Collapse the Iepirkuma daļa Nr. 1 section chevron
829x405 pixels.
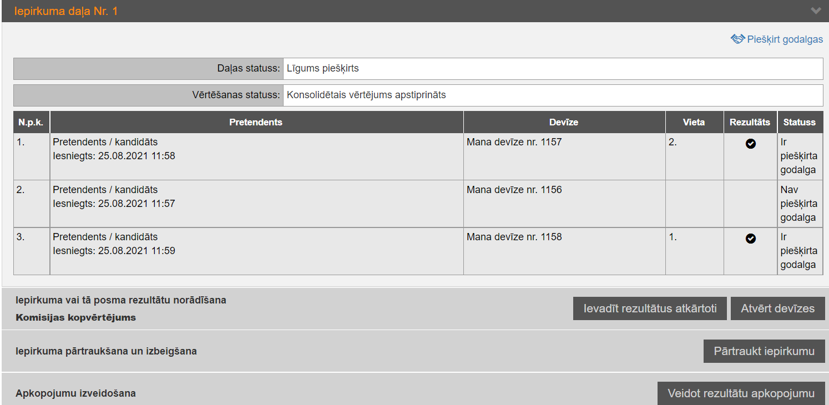815,11
